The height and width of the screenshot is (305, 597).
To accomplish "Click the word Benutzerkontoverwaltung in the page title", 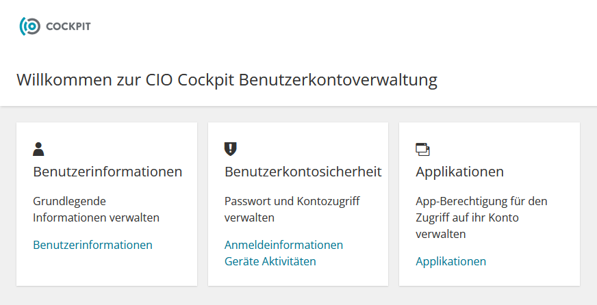I will pos(338,80).
